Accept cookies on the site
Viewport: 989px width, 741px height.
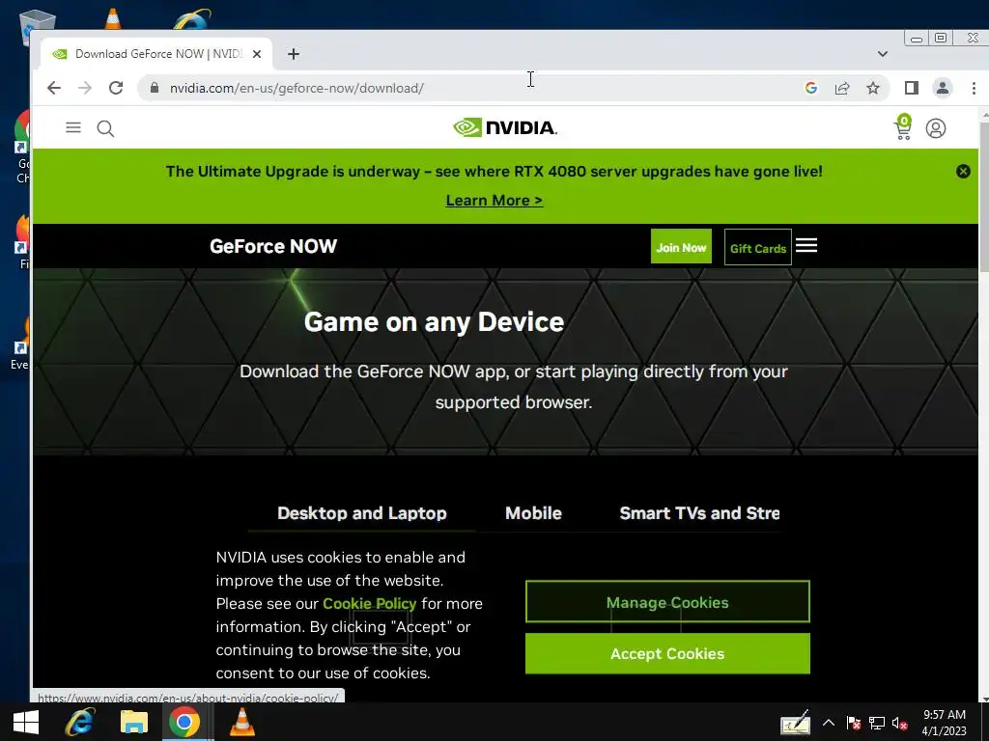click(667, 653)
